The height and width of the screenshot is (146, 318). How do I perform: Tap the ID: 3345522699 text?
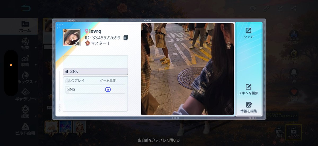coord(103,38)
